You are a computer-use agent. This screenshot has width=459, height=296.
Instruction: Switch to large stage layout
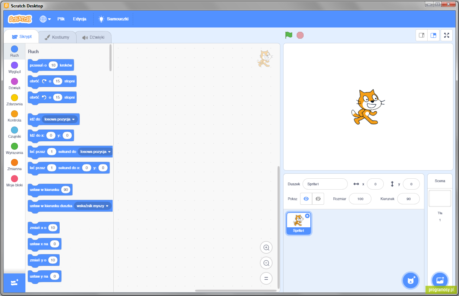click(433, 35)
